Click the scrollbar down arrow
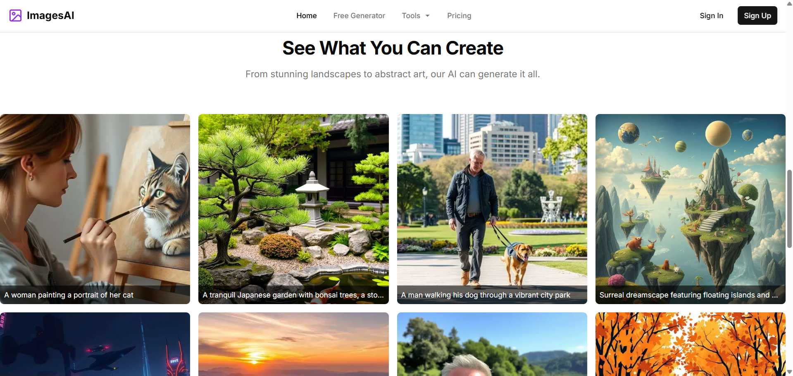This screenshot has height=376, width=793. point(789,372)
